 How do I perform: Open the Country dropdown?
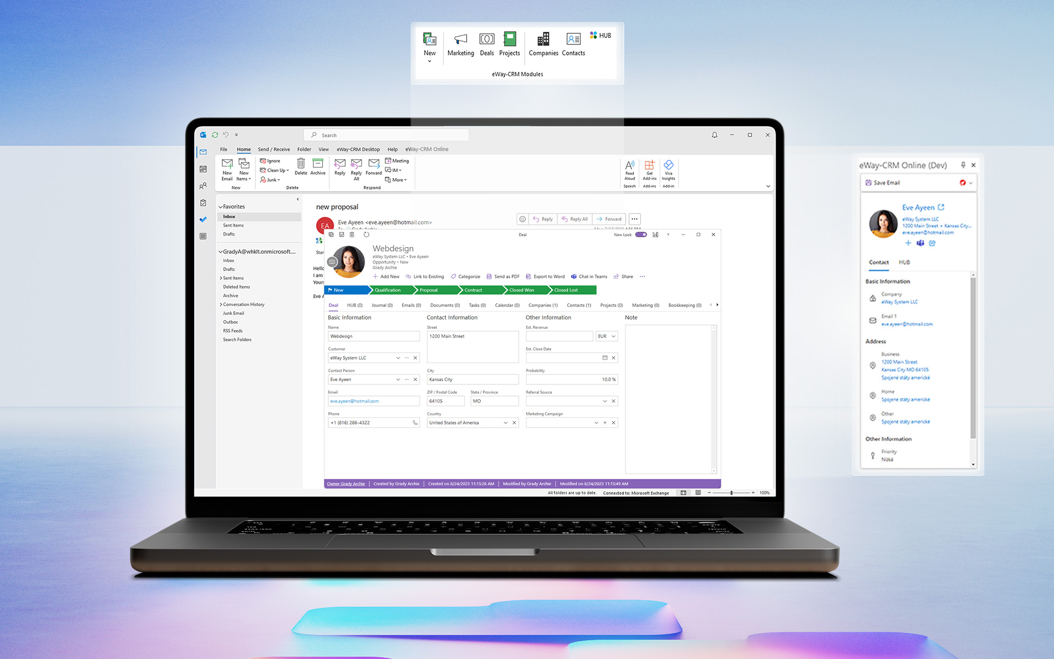[x=506, y=423]
